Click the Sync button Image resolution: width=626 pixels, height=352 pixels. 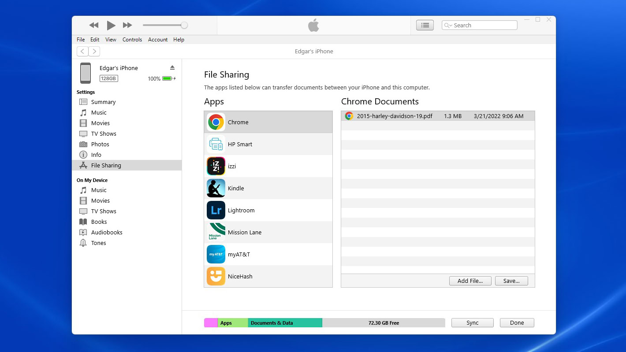(472, 323)
